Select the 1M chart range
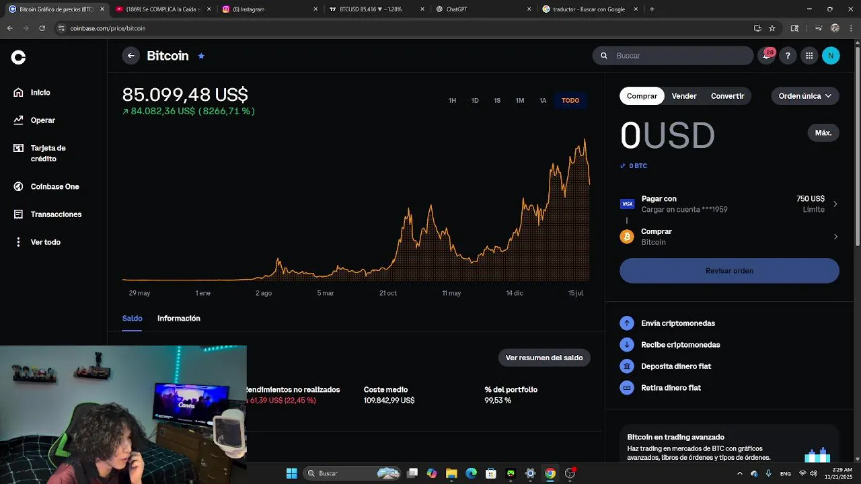 tap(520, 101)
